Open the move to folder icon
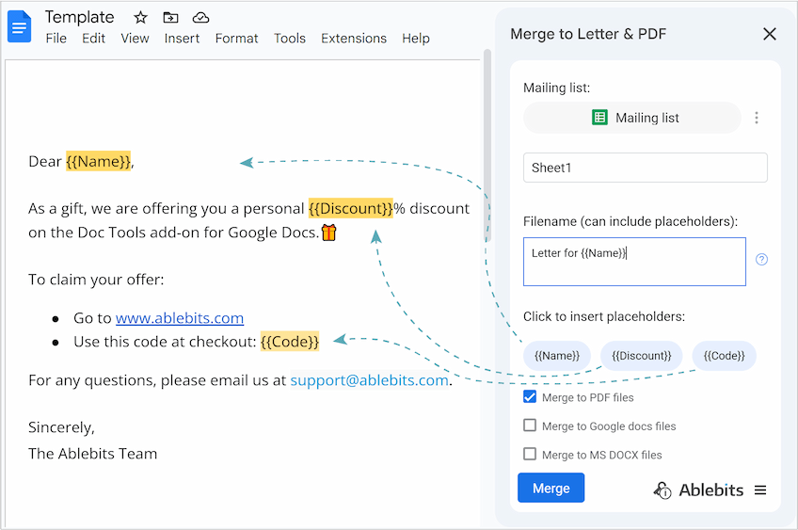 point(170,18)
